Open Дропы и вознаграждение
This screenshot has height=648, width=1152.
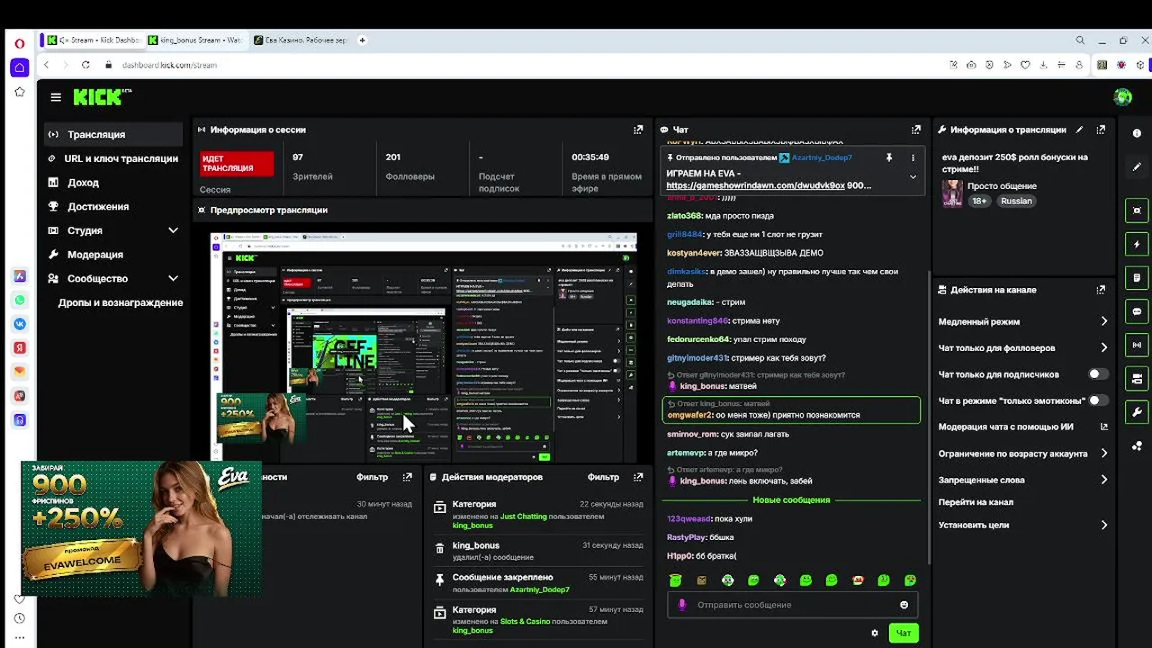pos(121,302)
